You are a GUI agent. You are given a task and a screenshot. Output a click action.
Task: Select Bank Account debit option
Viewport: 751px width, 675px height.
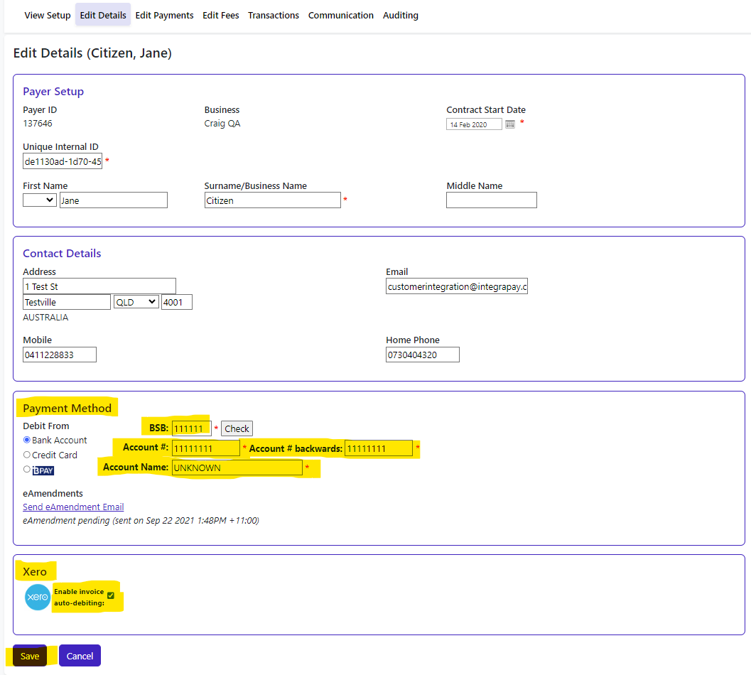(x=27, y=441)
